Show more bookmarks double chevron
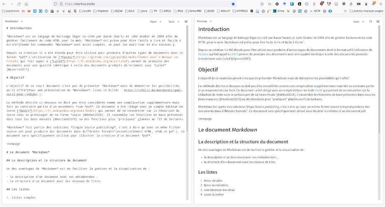This screenshot has height=207, width=385. (345, 11)
